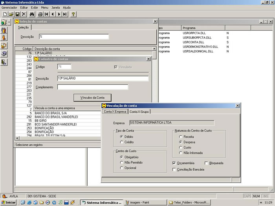
Task: Select the USRCONTA.DLL row
Action: tap(193, 42)
